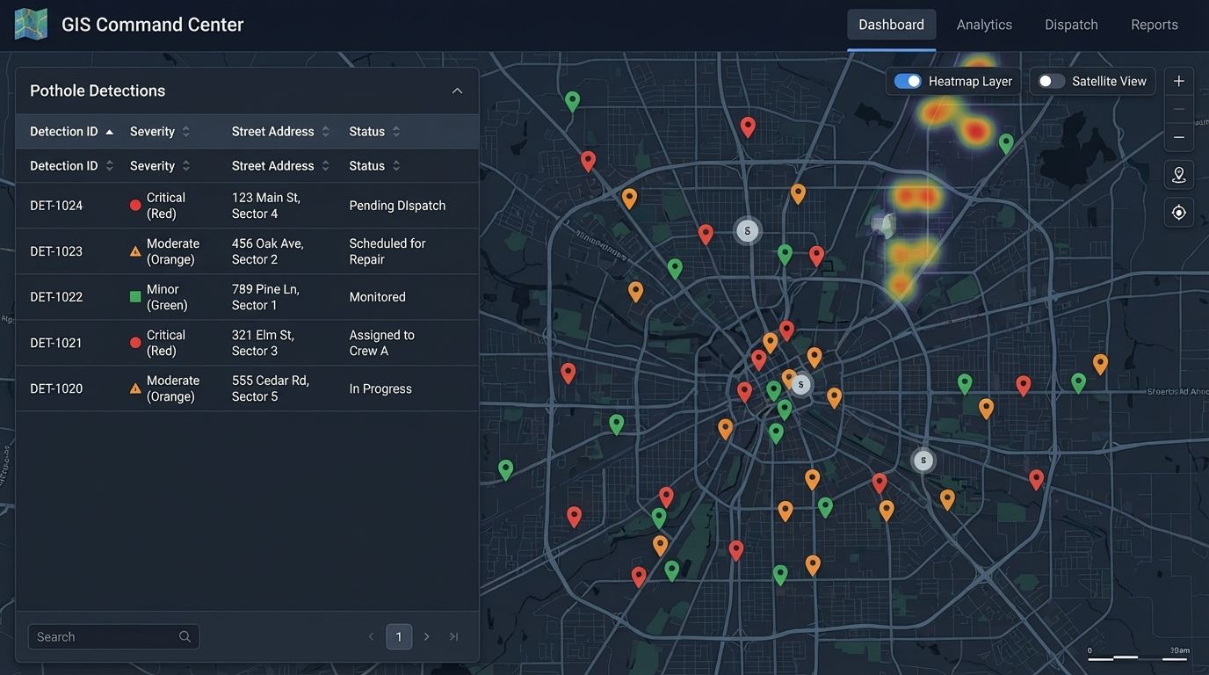Switch to the Analytics tab
Image resolution: width=1209 pixels, height=675 pixels.
(x=984, y=24)
